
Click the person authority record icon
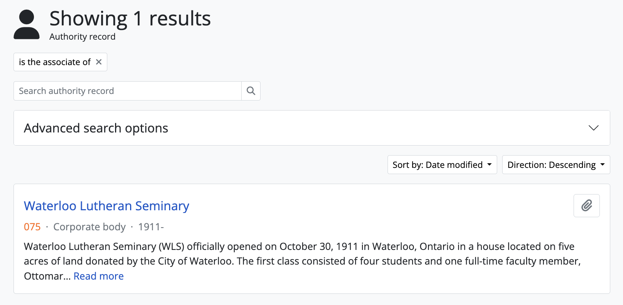tap(27, 25)
